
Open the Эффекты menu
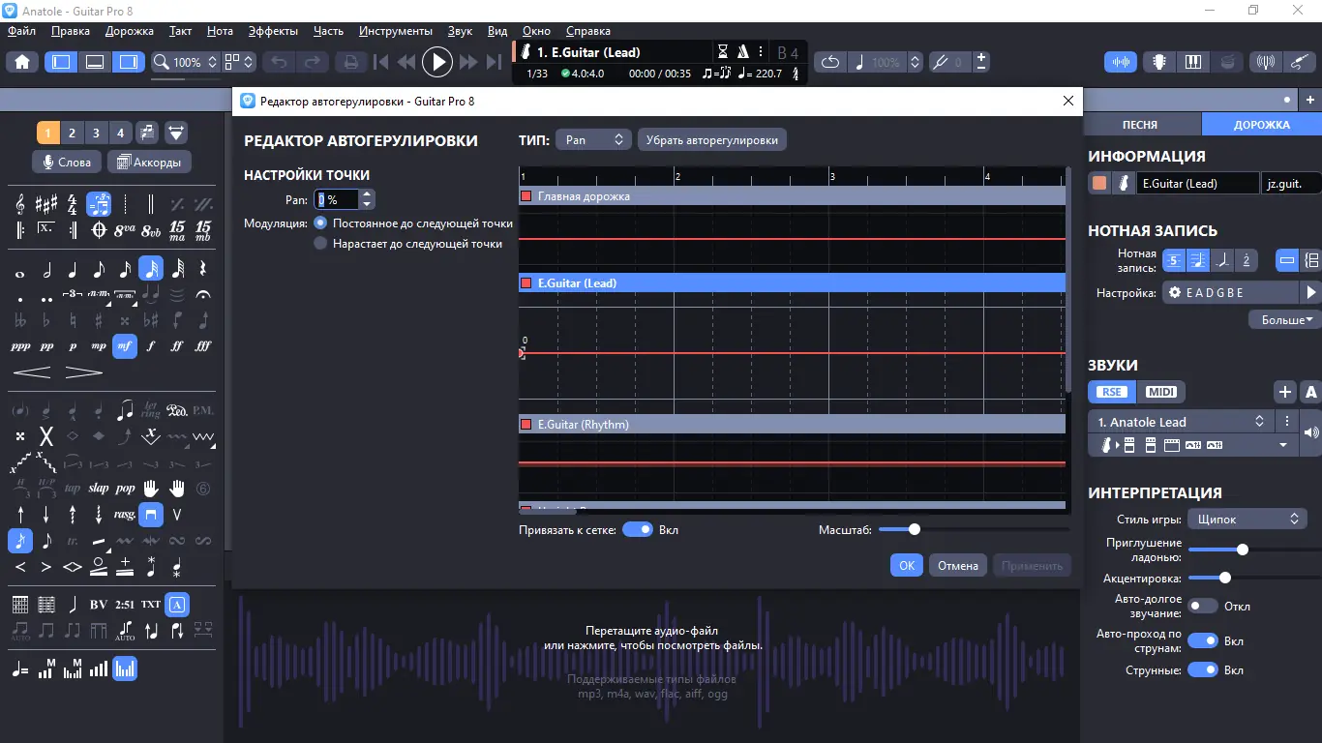(x=273, y=31)
